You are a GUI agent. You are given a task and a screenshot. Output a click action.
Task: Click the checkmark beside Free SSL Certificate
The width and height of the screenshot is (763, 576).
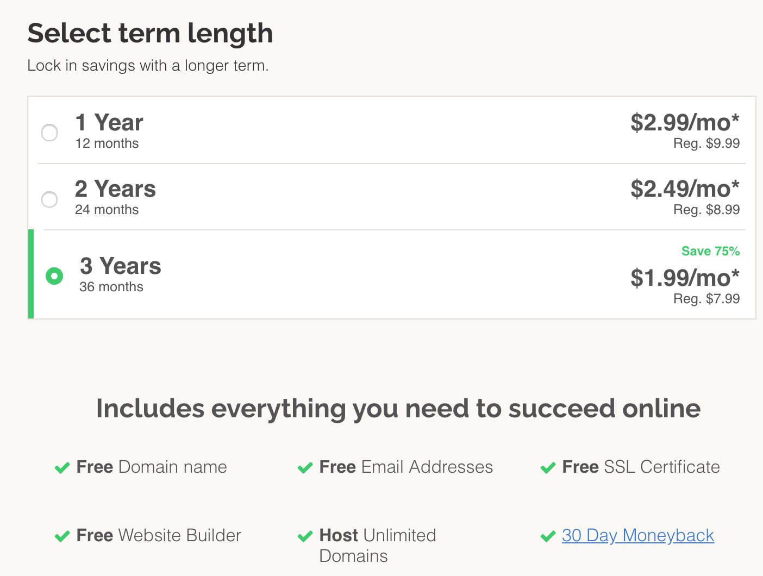tap(548, 468)
